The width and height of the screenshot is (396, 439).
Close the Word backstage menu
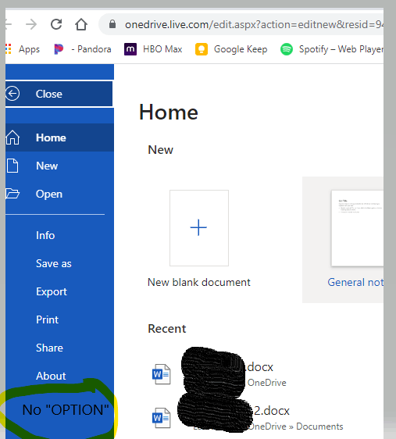coord(59,94)
